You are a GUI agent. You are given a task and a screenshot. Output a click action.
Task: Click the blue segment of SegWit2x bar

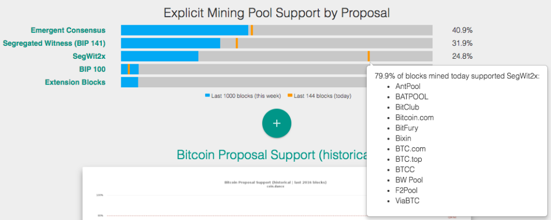(159, 56)
